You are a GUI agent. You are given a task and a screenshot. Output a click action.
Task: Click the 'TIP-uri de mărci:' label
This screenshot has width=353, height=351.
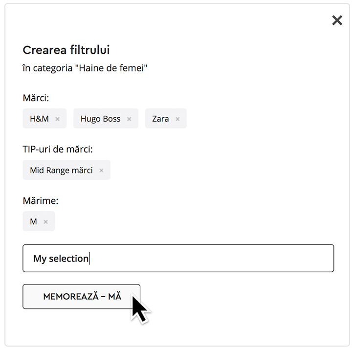(58, 149)
